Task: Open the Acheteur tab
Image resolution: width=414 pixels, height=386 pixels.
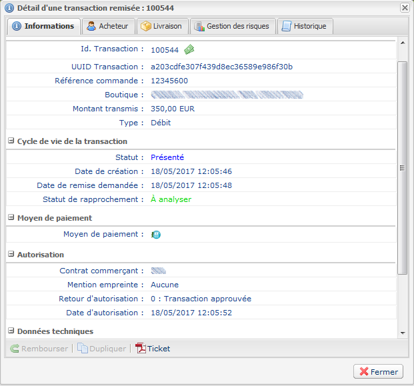Action: pos(107,26)
